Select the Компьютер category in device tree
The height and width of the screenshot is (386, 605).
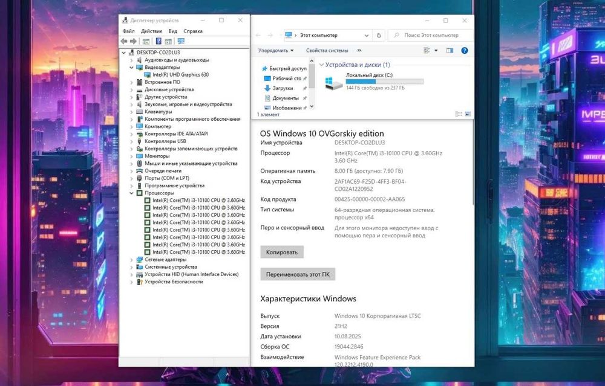tap(158, 126)
